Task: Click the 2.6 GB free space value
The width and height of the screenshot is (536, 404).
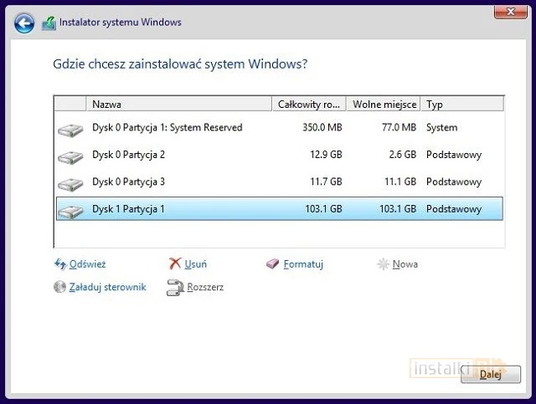Action: pyautogui.click(x=403, y=155)
